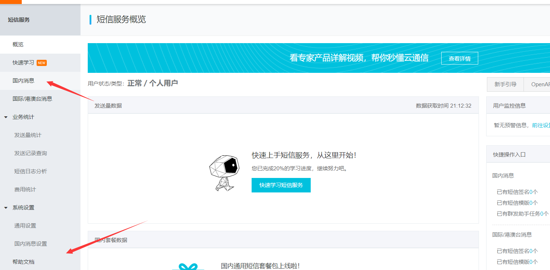This screenshot has height=270, width=550.
Task: Open 国内消息 in the sidebar
Action: [x=24, y=81]
